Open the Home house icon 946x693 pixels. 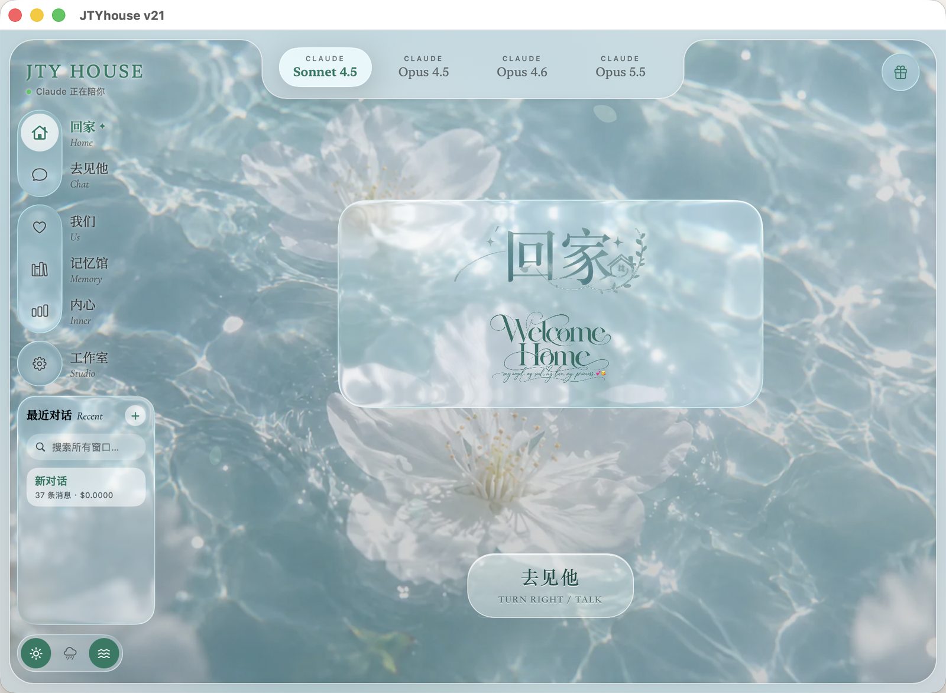click(x=40, y=133)
